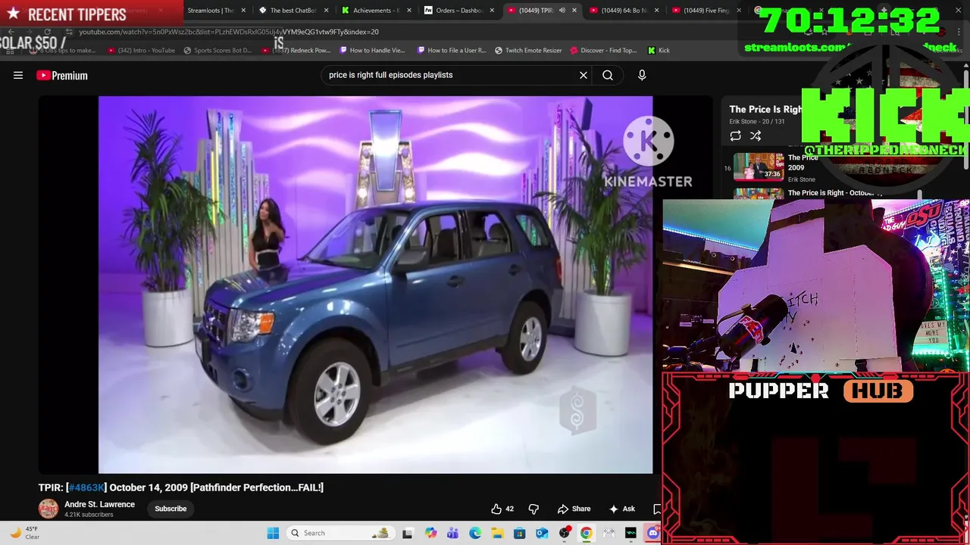Start voice search with microphone
This screenshot has width=970, height=545.
coord(642,75)
